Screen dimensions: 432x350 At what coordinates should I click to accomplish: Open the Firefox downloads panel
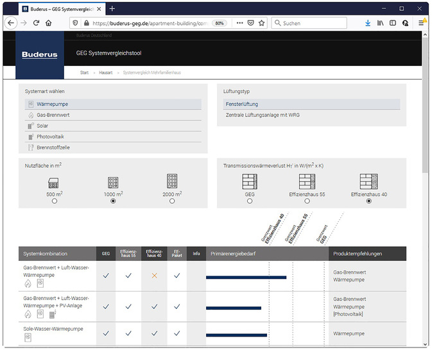pos(368,23)
